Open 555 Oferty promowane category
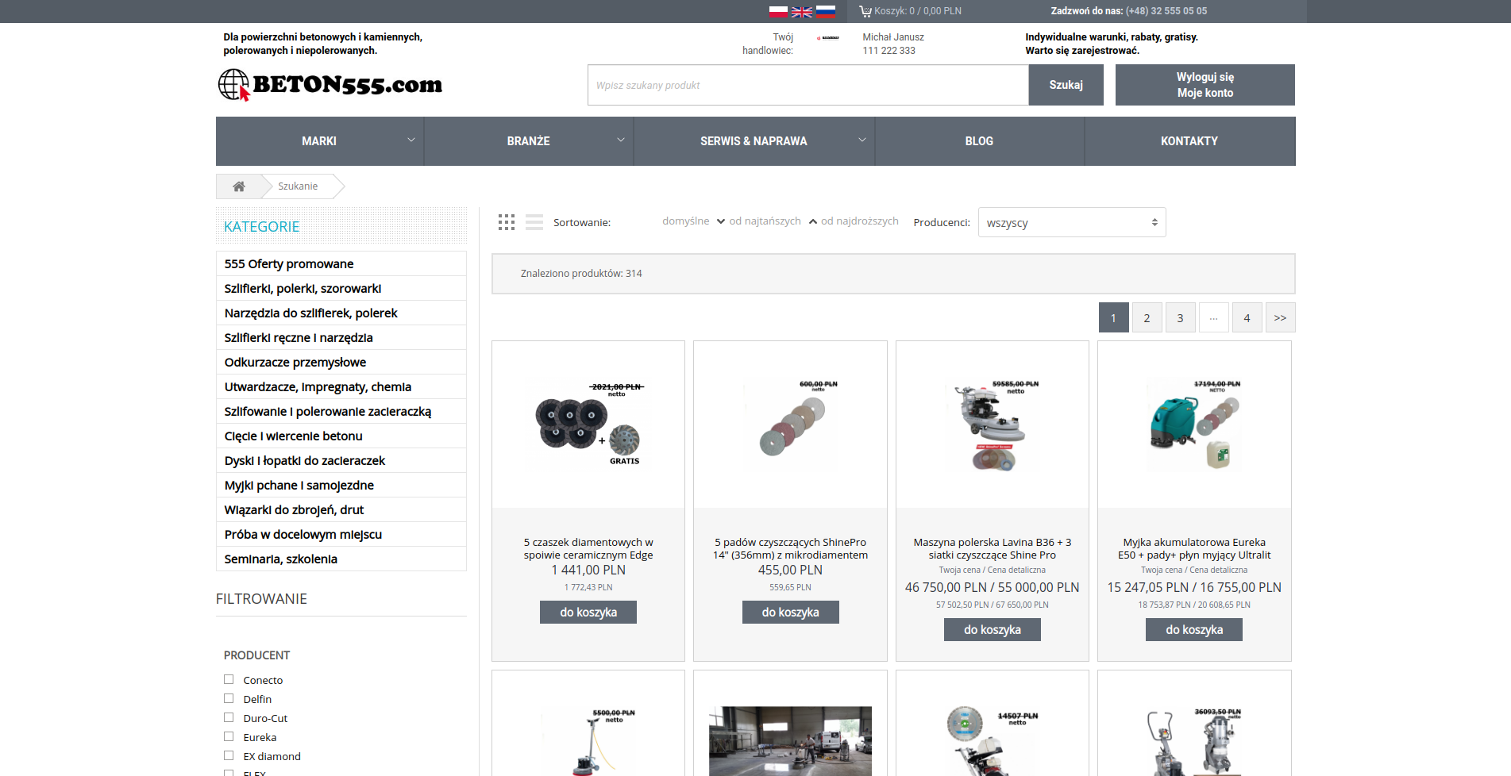This screenshot has height=776, width=1511. click(341, 263)
